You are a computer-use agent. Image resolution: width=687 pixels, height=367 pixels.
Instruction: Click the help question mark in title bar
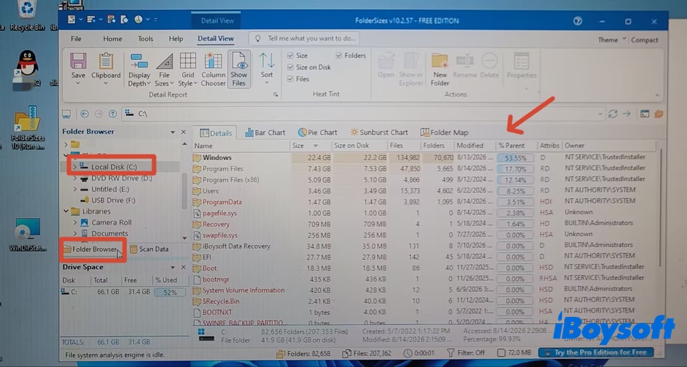pos(578,21)
